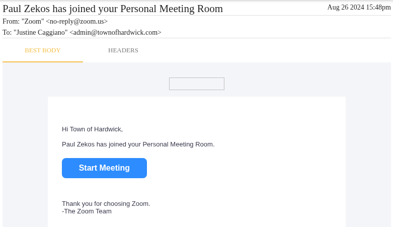Click "Personal Meeting Room" in the subject line
This screenshot has height=227, width=393.
(x=172, y=9)
